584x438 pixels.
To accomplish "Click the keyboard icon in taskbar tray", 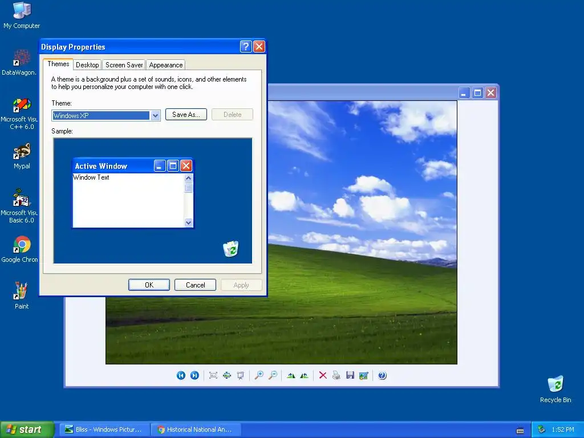I will pyautogui.click(x=520, y=430).
